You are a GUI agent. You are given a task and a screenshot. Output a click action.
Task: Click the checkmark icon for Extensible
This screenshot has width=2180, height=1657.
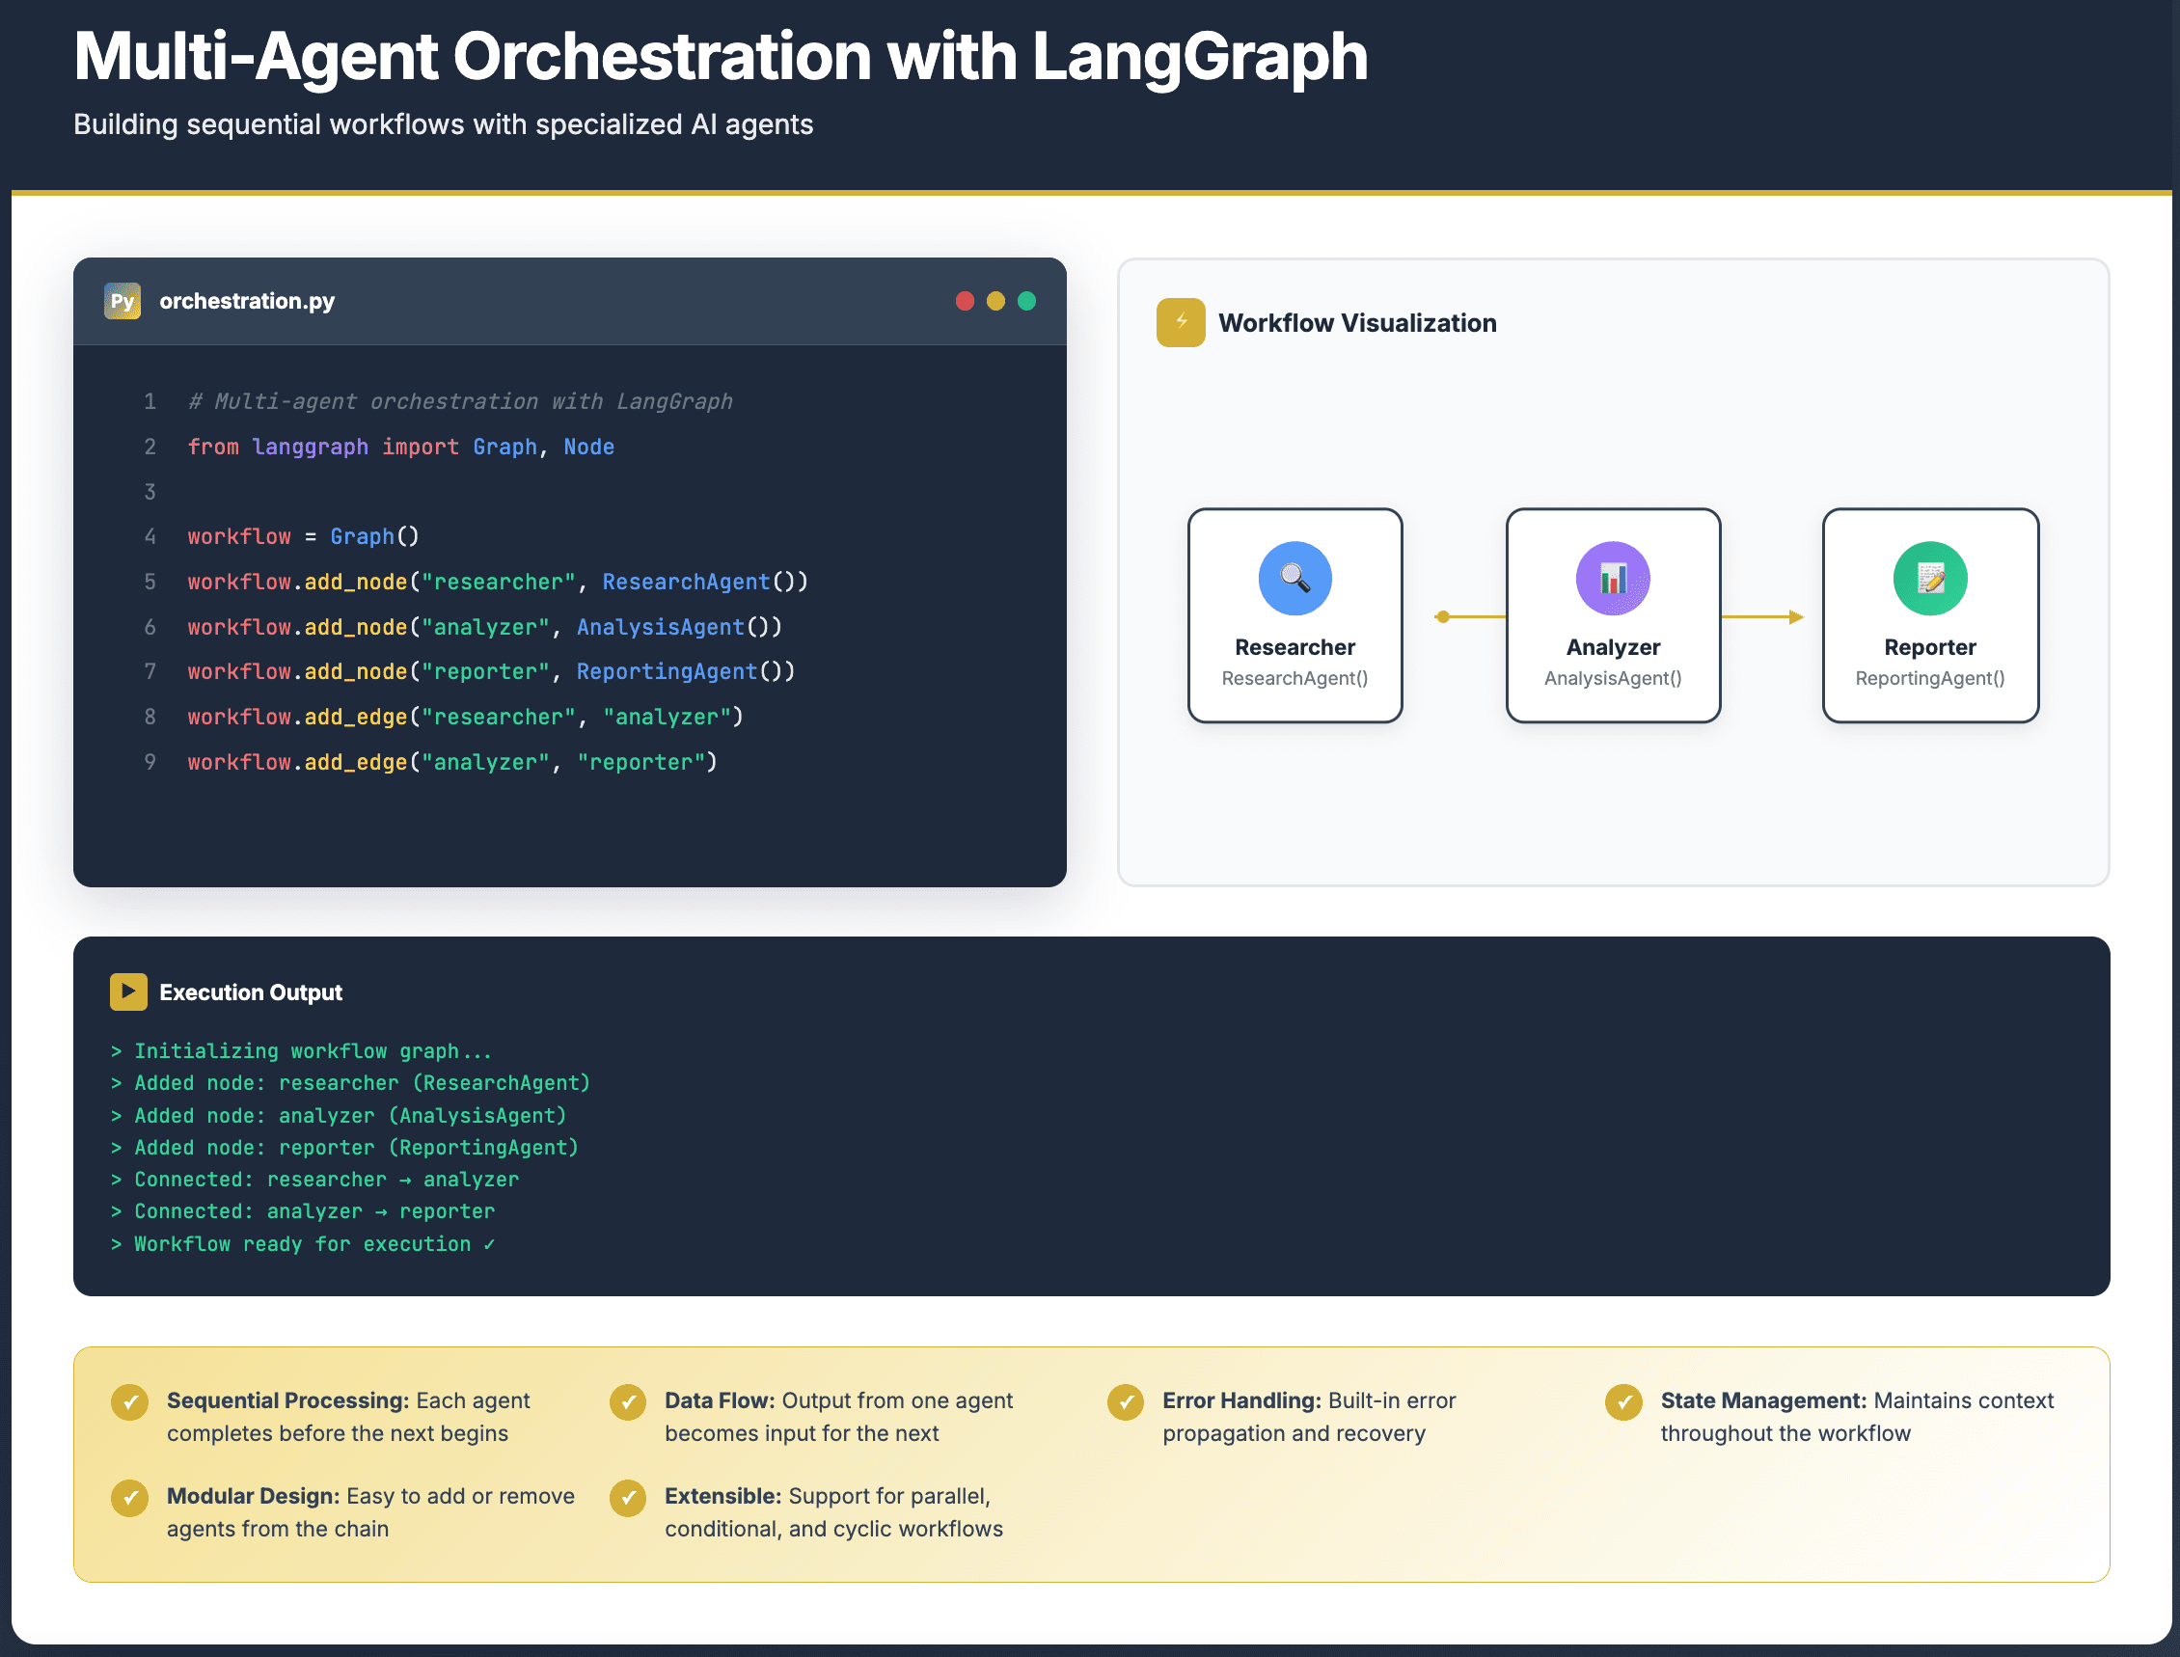pos(627,1497)
